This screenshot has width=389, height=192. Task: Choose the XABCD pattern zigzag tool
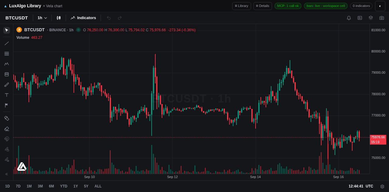click(7, 64)
